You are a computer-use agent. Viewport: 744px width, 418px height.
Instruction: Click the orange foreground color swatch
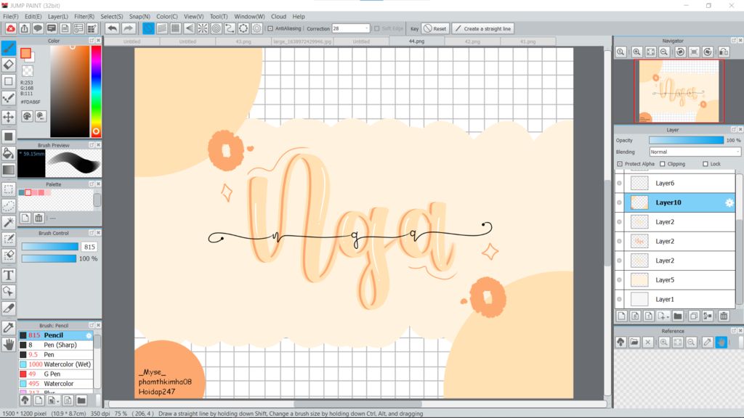pos(25,53)
